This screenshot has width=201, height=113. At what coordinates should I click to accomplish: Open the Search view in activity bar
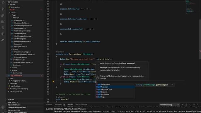pos(3,3)
